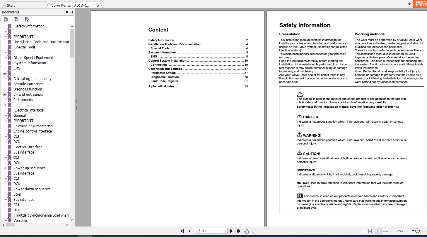Open the Throttle (Synchronizing/Load sharing) bookmark
The height and width of the screenshot is (237, 427).
(x=41, y=215)
